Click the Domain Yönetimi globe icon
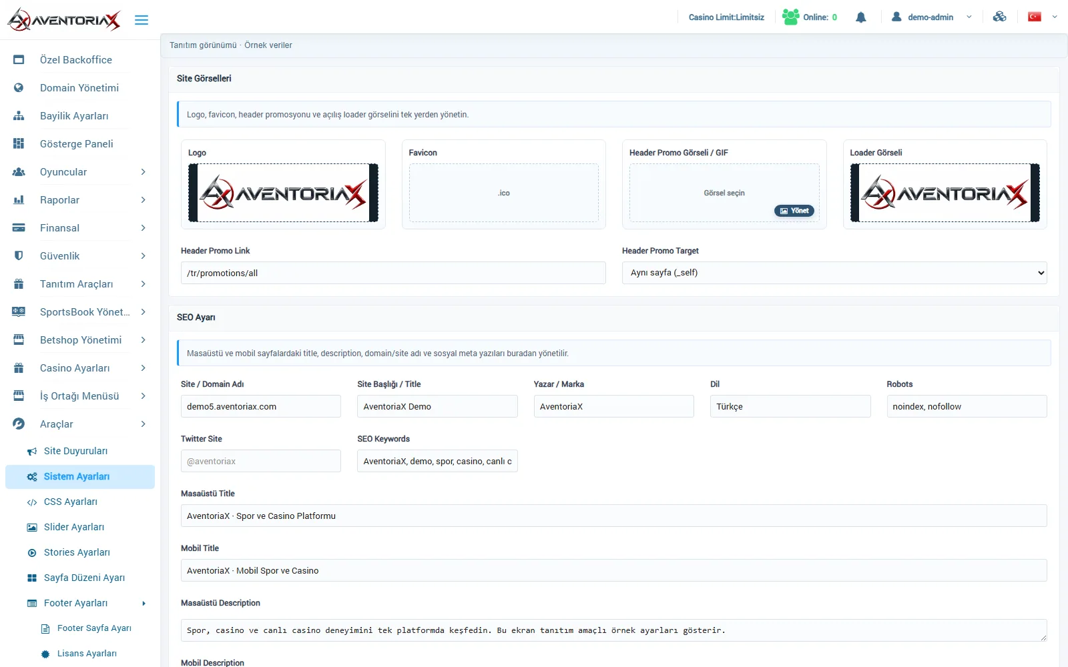 [x=19, y=88]
